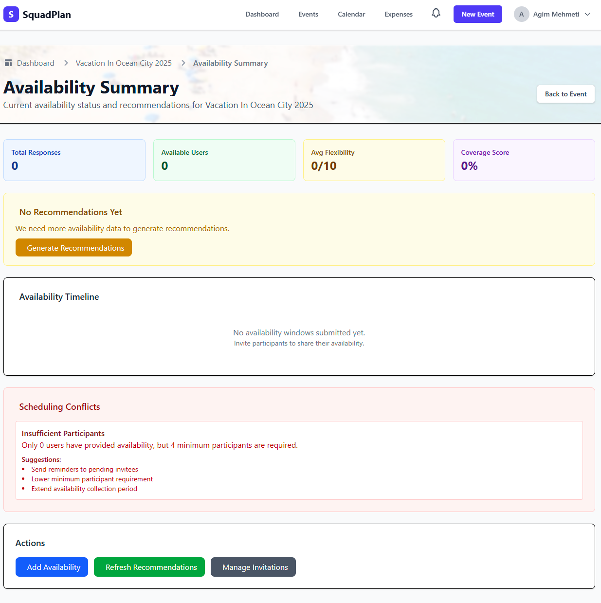The width and height of the screenshot is (601, 603).
Task: Click Refresh Recommendations
Action: click(149, 567)
